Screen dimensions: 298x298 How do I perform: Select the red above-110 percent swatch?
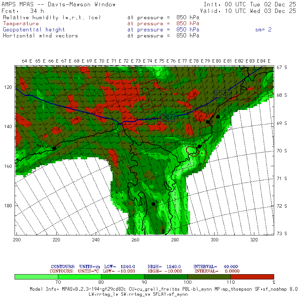[252, 277]
